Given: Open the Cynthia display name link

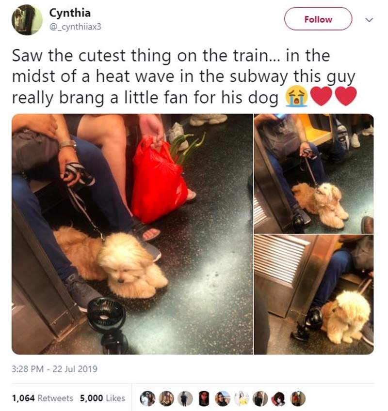Looking at the screenshot, I should click(70, 13).
